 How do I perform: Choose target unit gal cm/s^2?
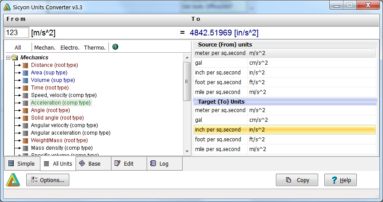click(x=285, y=120)
